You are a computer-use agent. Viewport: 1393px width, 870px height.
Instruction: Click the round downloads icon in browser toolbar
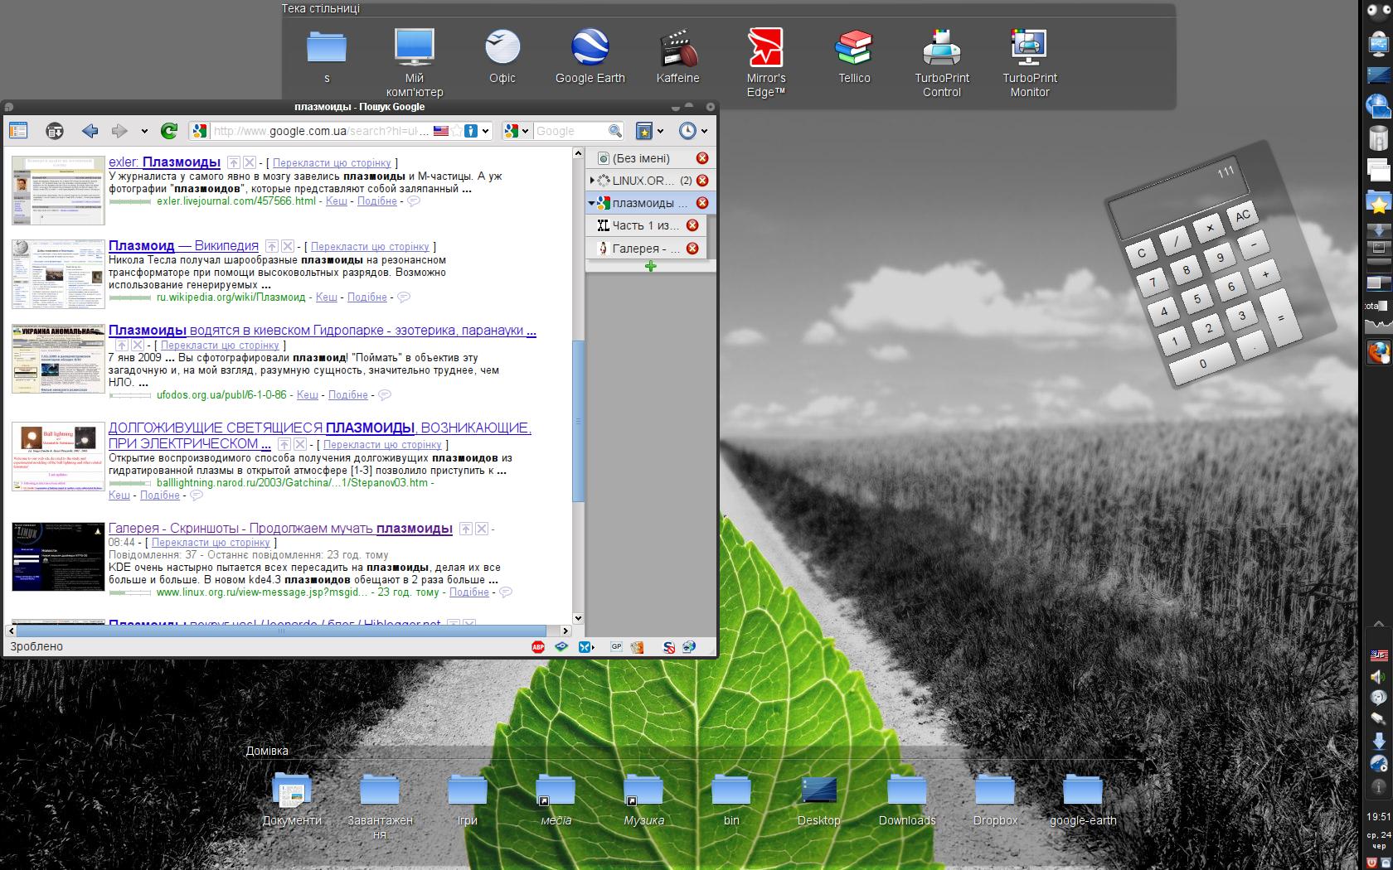click(55, 131)
